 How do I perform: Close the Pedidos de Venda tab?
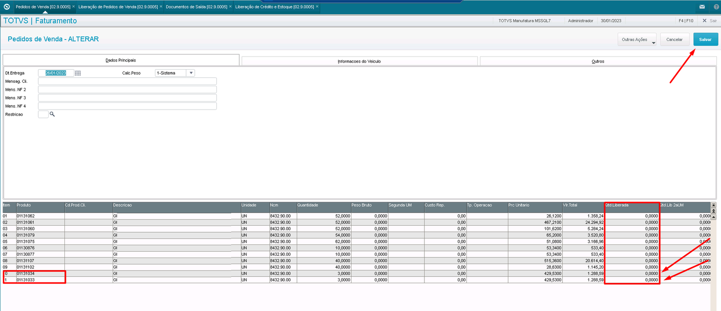(x=73, y=7)
